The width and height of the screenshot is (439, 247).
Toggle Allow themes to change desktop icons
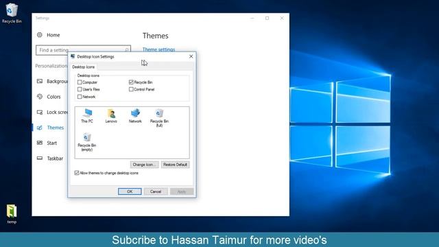click(x=77, y=173)
